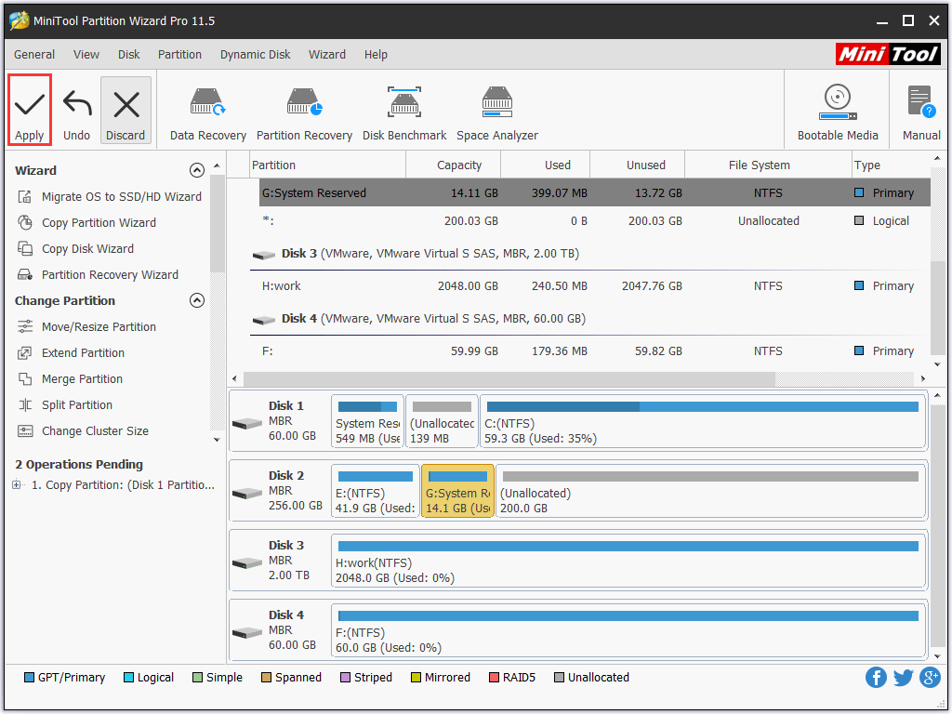Choose Extend Partition action
The width and height of the screenshot is (952, 714).
coord(83,352)
